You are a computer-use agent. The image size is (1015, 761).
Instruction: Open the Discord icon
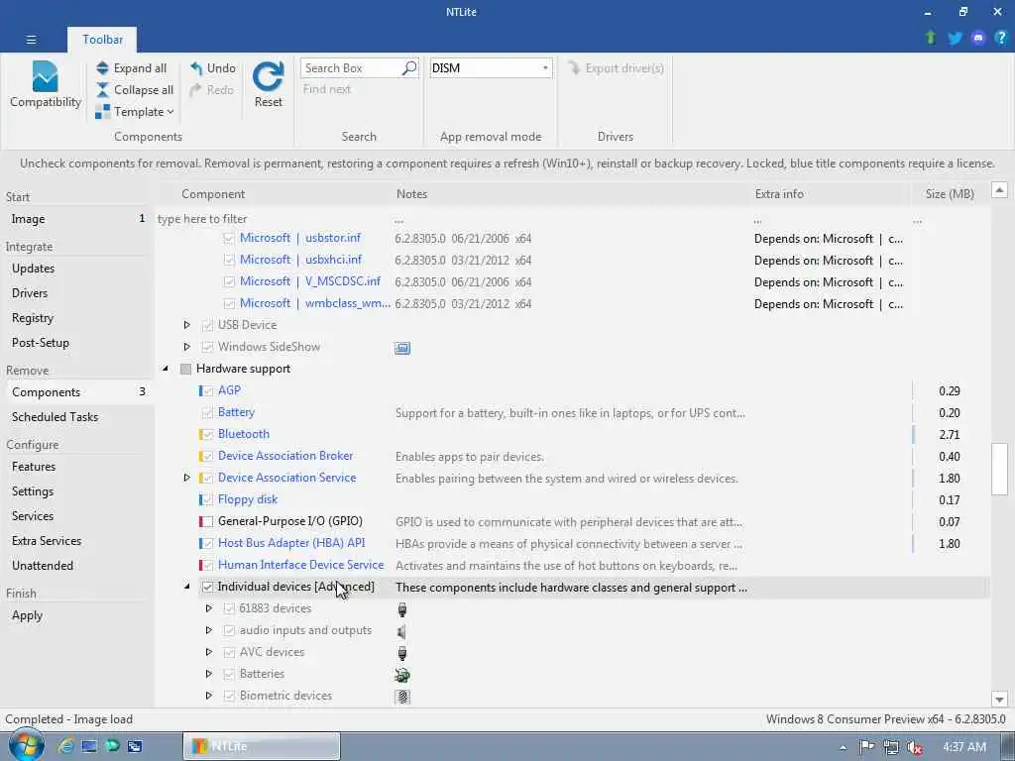tap(978, 38)
